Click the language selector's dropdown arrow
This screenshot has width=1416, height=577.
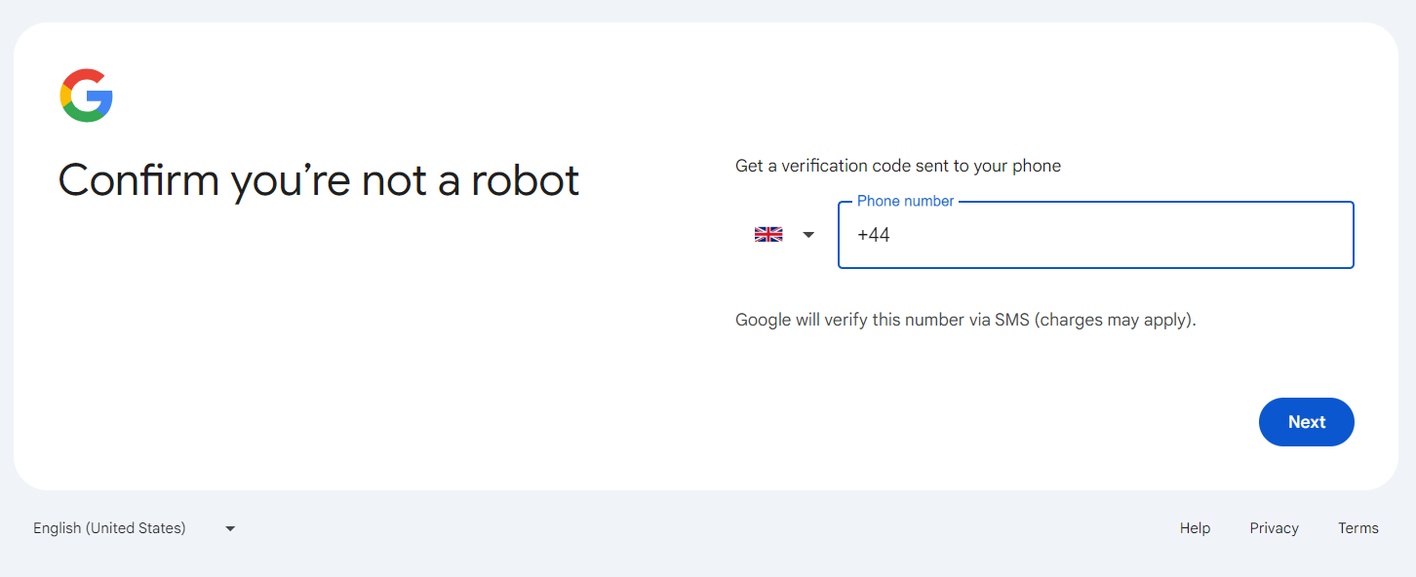pos(230,528)
